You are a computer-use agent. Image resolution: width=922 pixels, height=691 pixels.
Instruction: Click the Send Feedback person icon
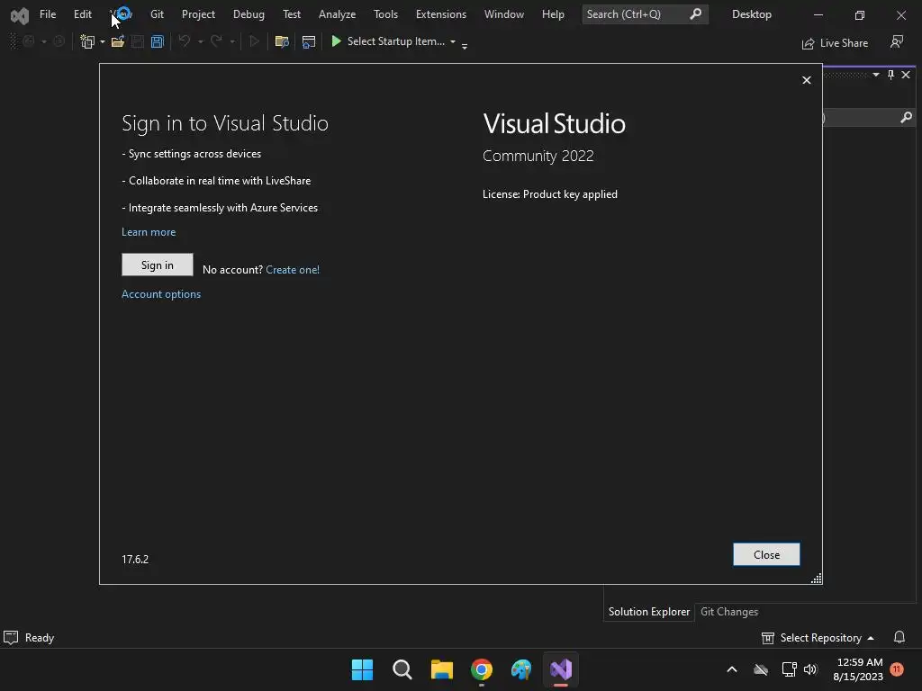(897, 41)
